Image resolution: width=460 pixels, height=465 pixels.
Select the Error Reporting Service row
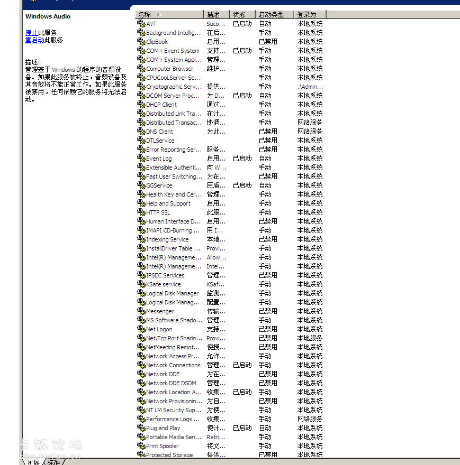click(230, 150)
